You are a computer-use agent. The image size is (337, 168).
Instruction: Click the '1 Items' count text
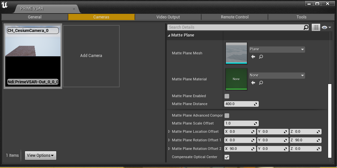[12, 155]
